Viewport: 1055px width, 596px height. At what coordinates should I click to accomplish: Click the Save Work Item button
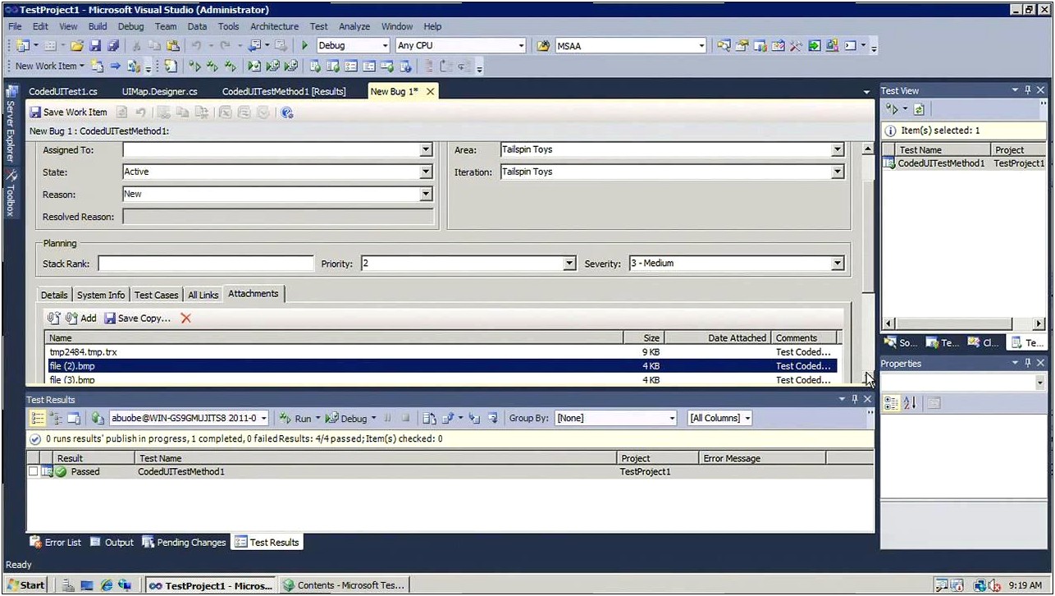tap(68, 112)
